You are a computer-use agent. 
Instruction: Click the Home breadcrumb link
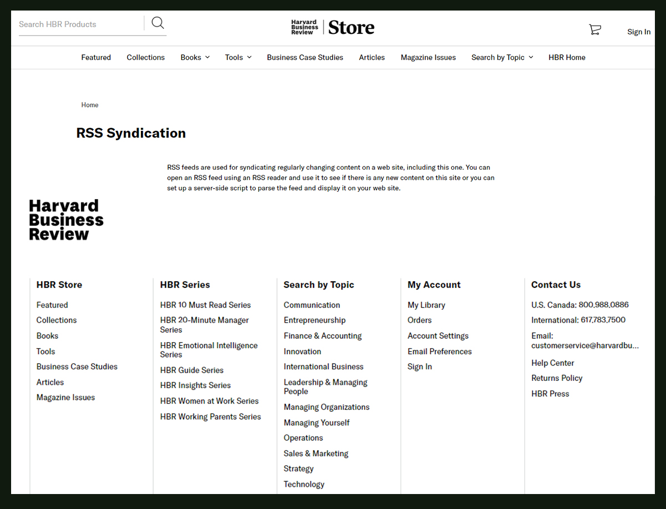point(89,105)
